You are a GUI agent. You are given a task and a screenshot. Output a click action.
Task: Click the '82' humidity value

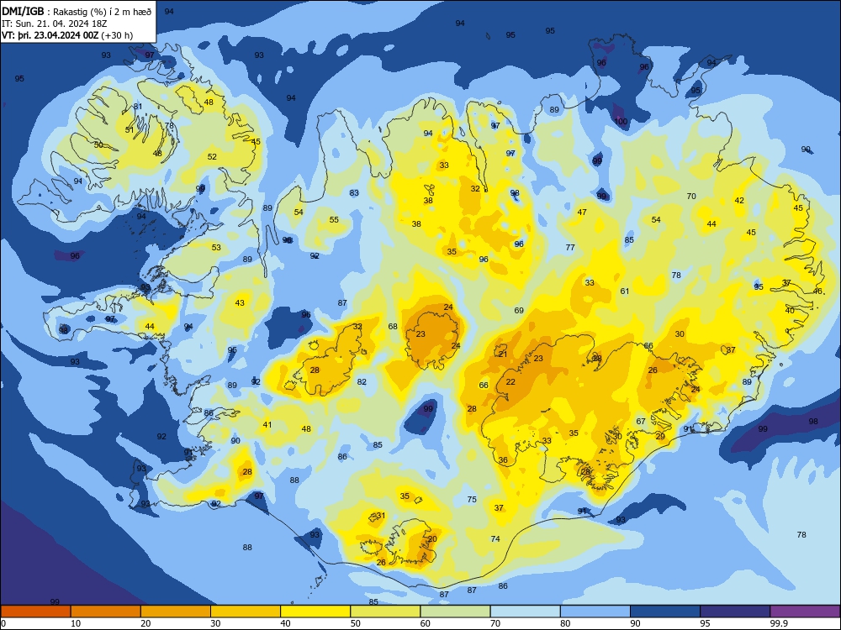pos(362,382)
